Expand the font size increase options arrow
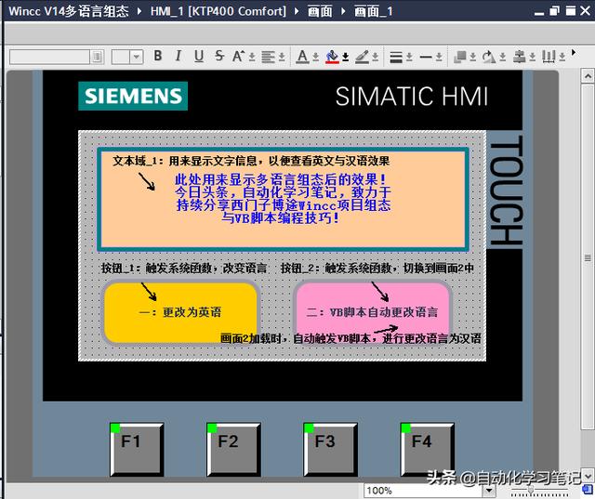The image size is (595, 499). tap(252, 58)
